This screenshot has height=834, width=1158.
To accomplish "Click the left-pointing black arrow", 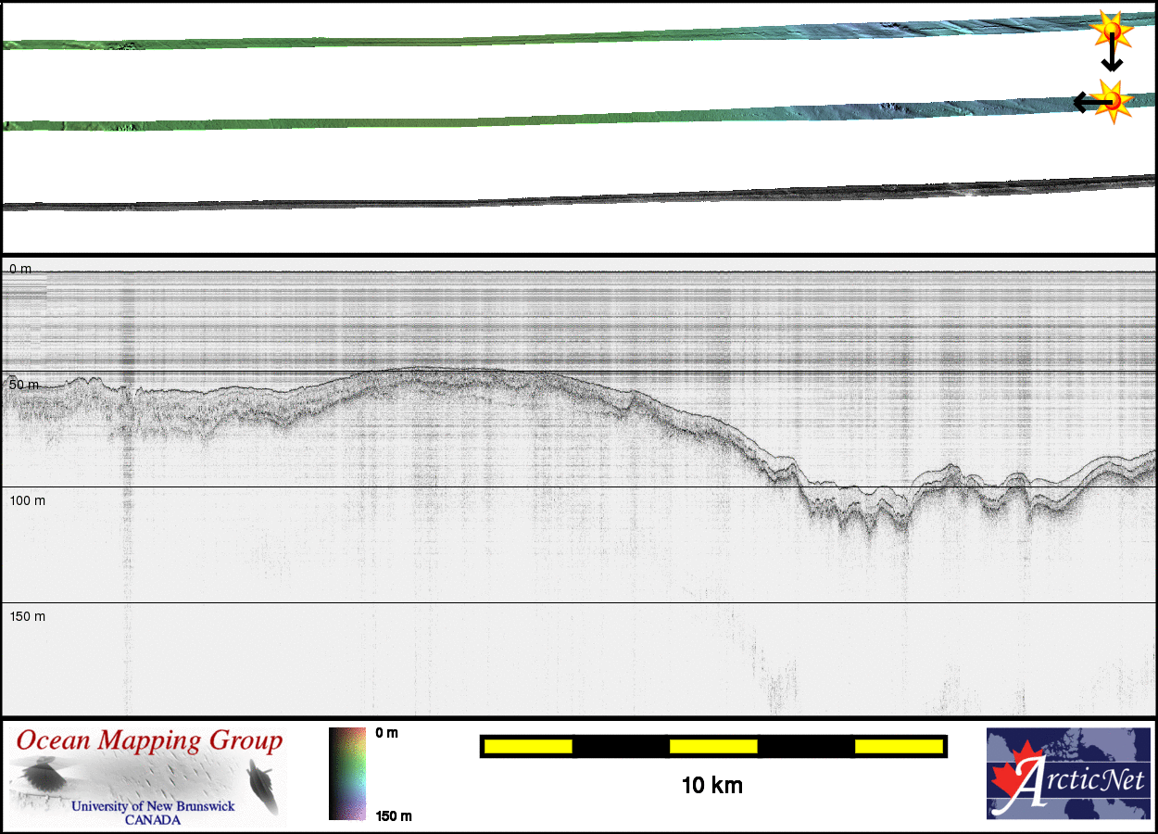I will click(1086, 102).
